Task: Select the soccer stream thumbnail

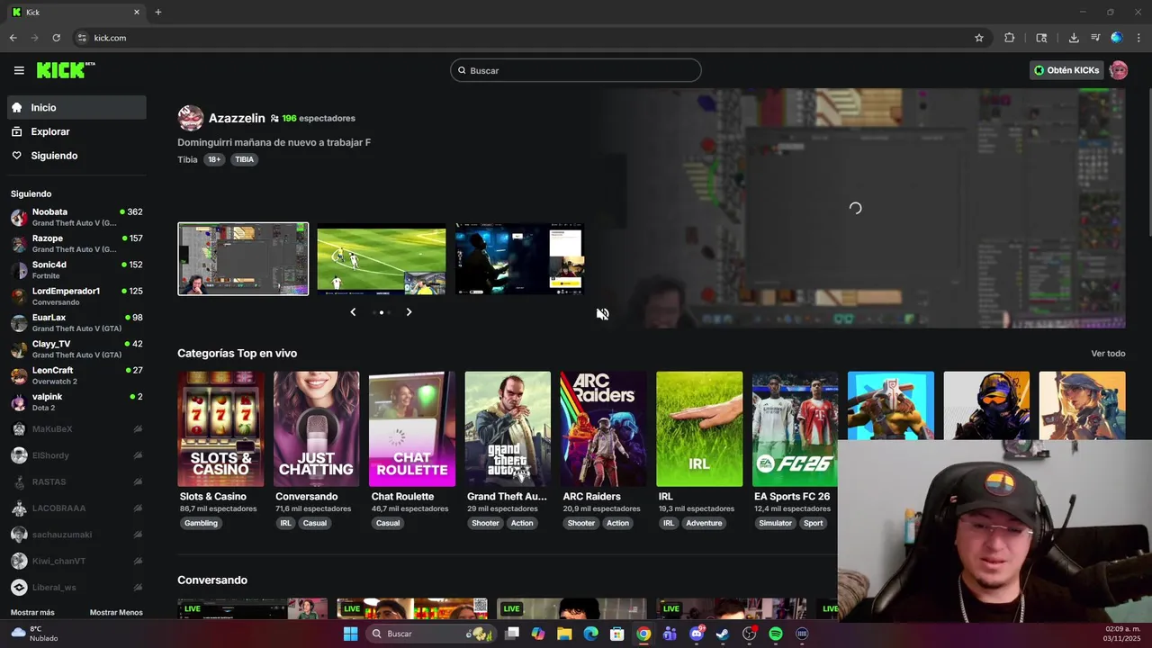Action: pos(382,259)
